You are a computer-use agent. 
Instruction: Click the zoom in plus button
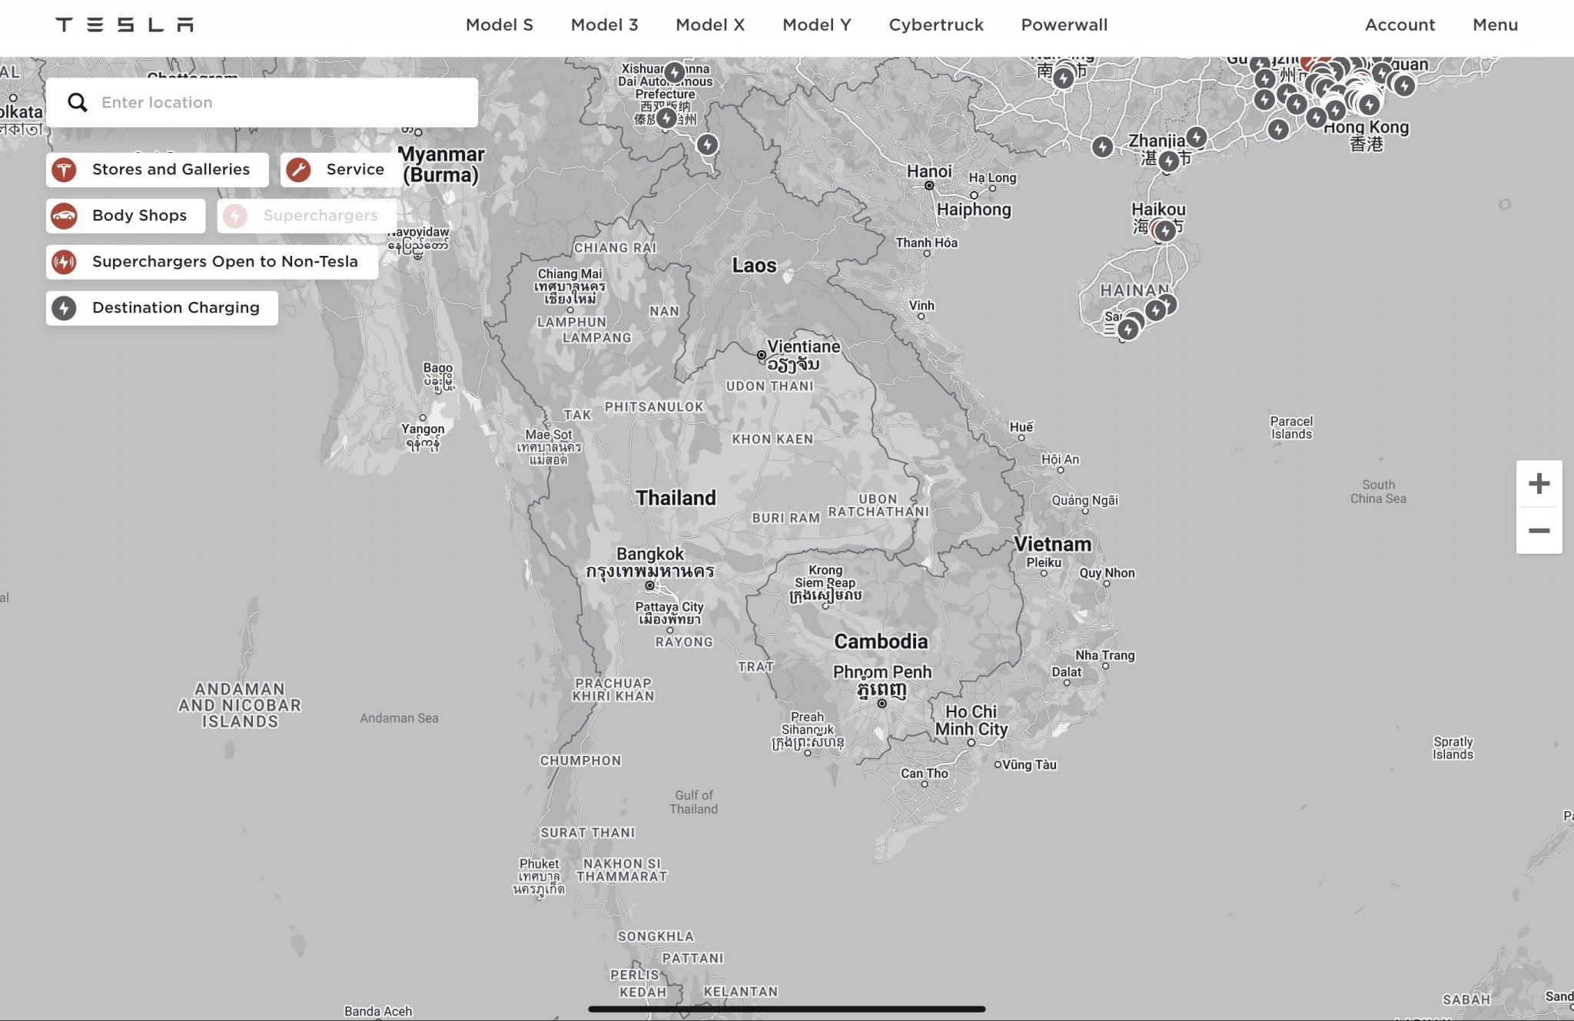tap(1539, 483)
